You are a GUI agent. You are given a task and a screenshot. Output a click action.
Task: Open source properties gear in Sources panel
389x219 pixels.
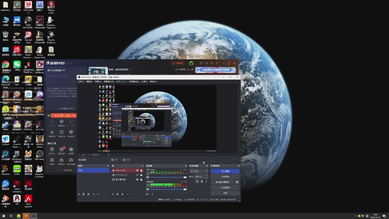123,194
